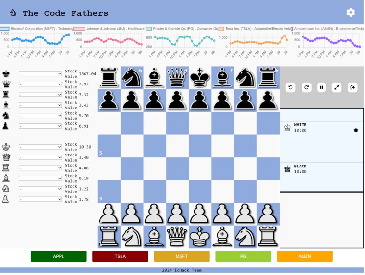This screenshot has width=365, height=275.
Task: Select the white bishop on the c-file
Action: [x=154, y=237]
